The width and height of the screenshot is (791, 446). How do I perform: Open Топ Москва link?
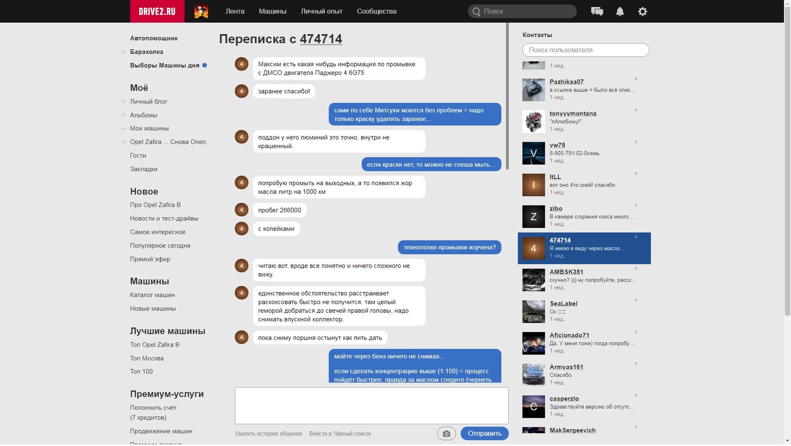pos(147,359)
